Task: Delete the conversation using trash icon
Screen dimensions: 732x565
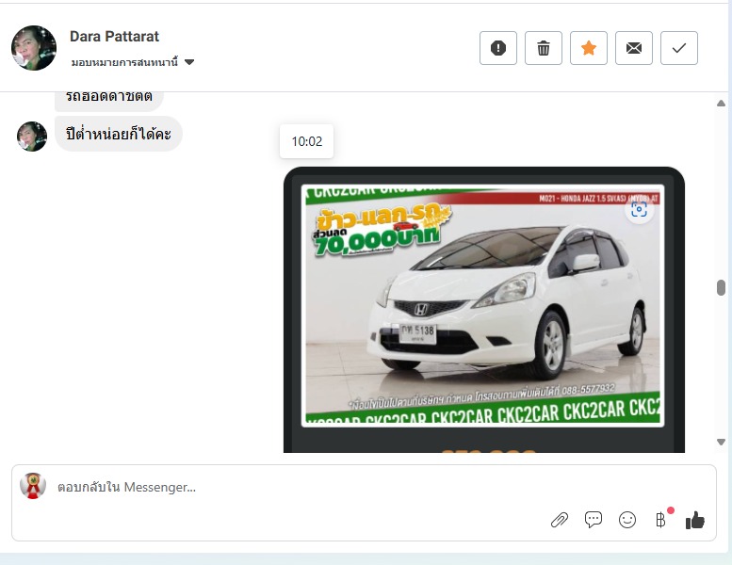Action: pyautogui.click(x=544, y=48)
